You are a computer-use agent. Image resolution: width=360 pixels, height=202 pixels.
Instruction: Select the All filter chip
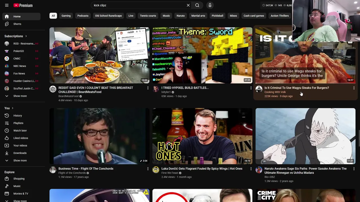click(53, 16)
